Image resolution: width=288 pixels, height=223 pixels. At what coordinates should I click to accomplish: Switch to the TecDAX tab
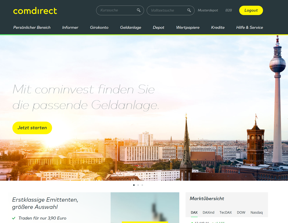tap(225, 212)
